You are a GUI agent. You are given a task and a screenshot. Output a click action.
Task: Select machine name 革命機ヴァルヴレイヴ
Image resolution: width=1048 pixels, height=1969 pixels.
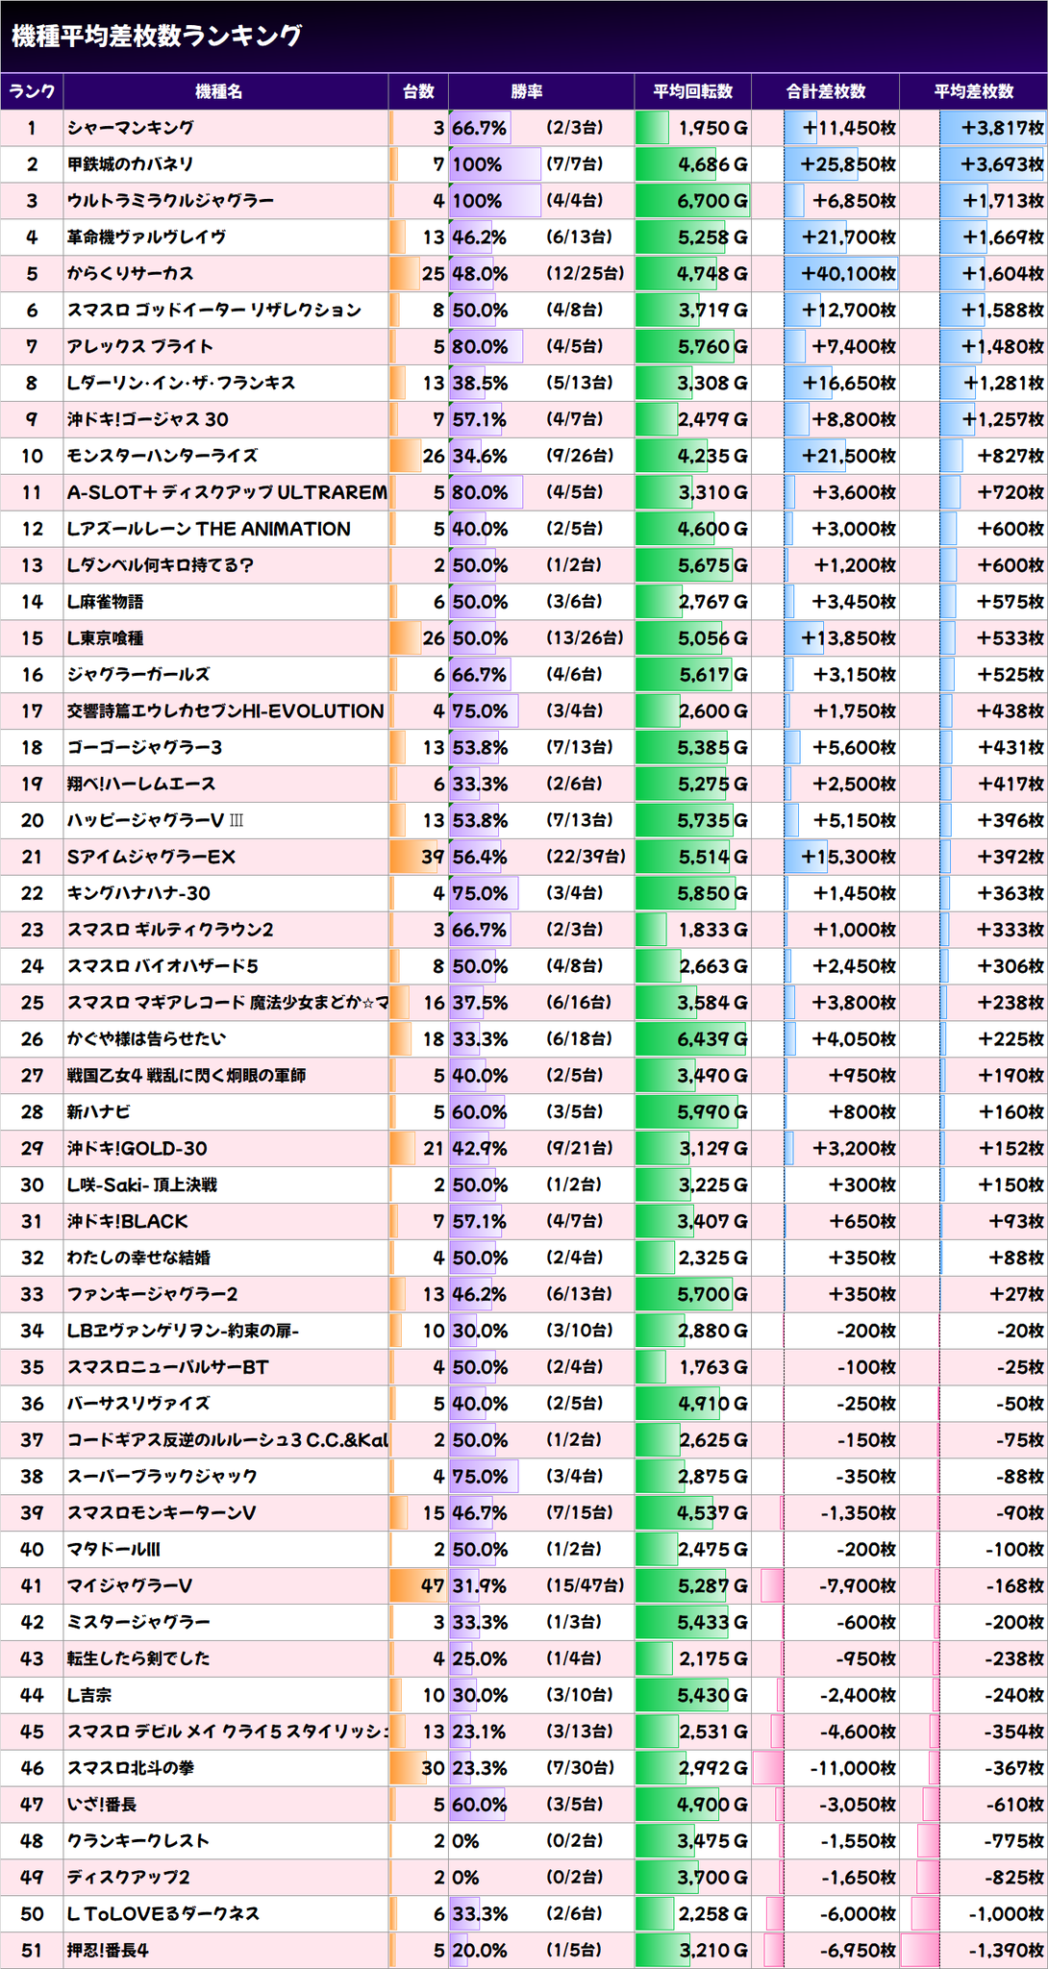click(146, 237)
